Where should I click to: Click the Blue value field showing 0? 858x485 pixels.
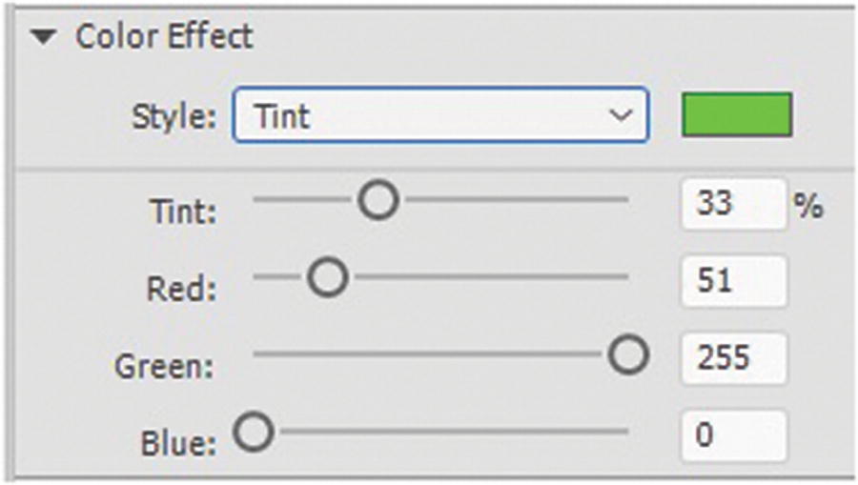click(x=732, y=435)
